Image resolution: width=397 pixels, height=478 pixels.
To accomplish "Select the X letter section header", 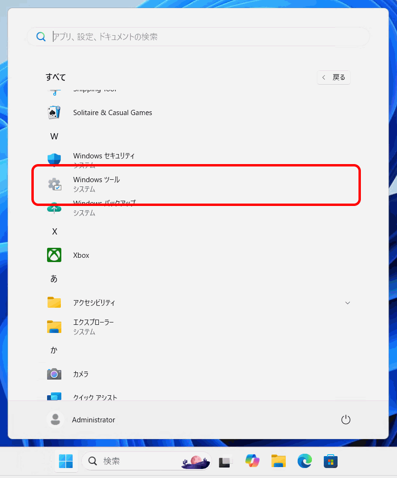I will pyautogui.click(x=54, y=232).
